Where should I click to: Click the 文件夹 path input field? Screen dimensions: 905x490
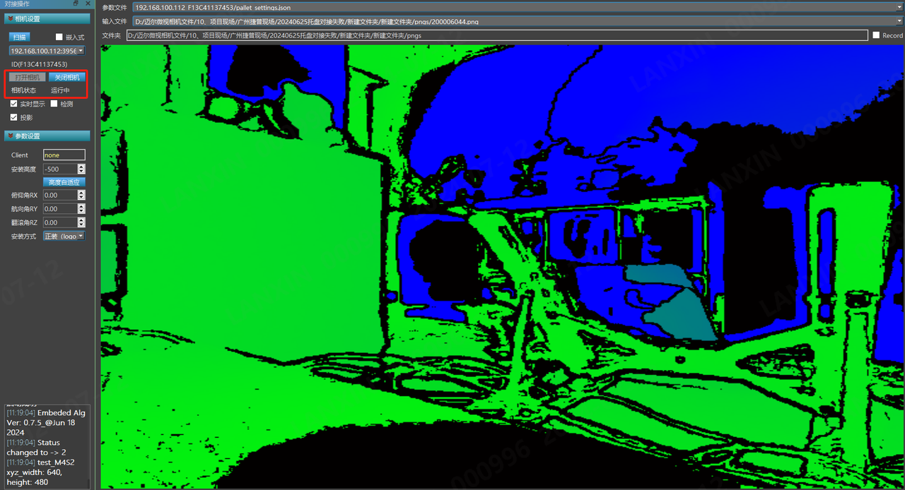tap(497, 35)
